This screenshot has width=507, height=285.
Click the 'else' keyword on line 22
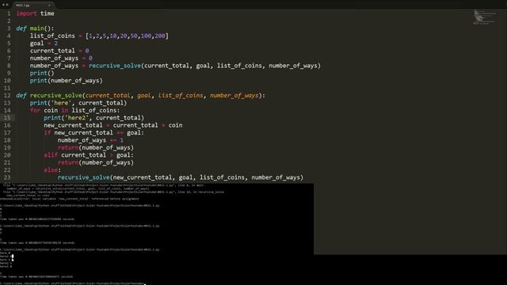[51, 170]
